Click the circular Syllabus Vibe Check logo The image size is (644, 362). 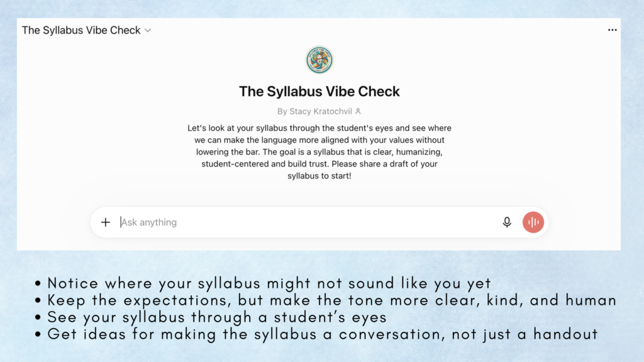click(x=319, y=60)
